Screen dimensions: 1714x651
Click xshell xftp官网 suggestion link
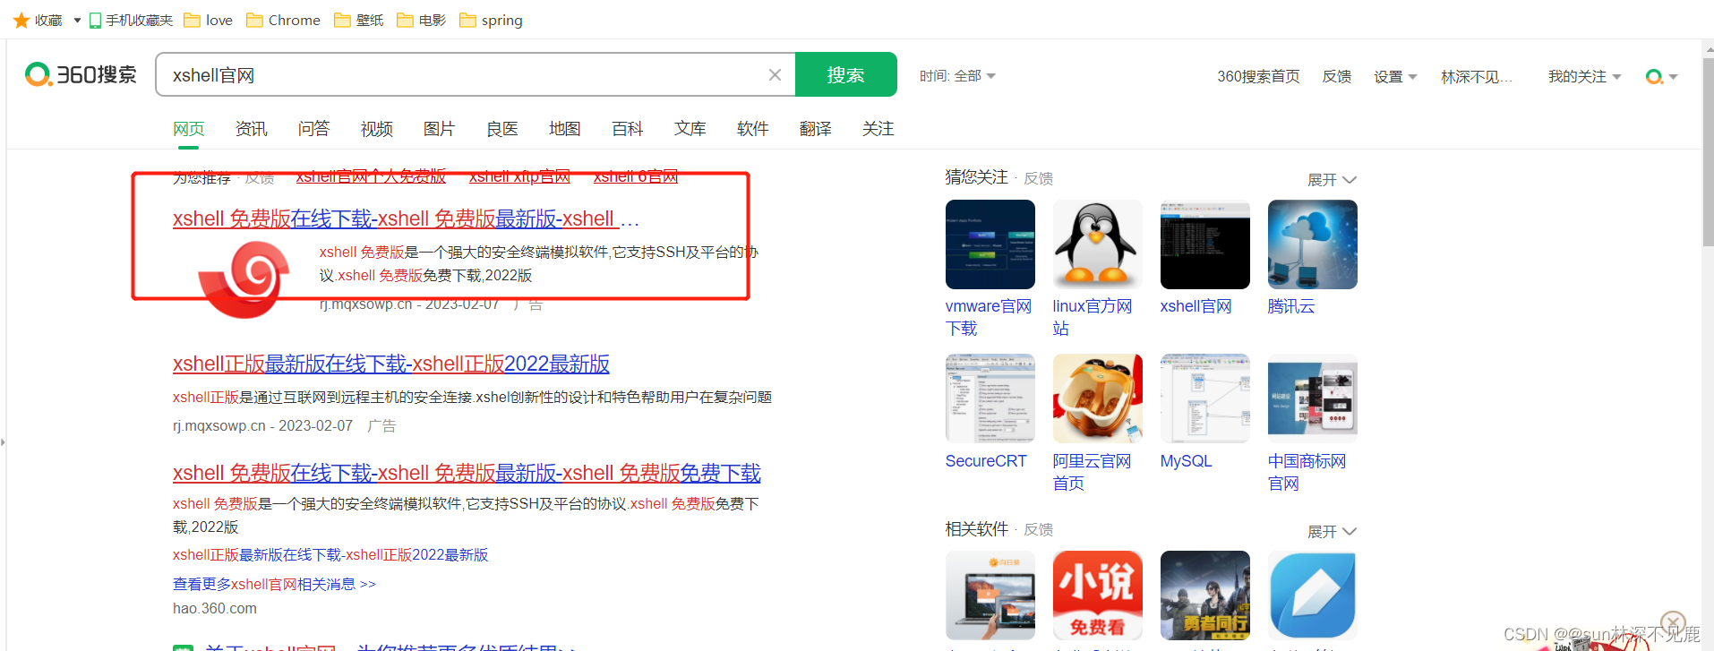519,176
